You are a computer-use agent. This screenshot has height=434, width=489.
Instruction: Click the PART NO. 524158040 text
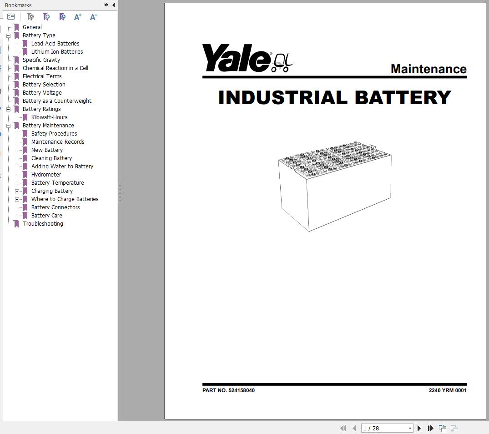[x=229, y=390]
